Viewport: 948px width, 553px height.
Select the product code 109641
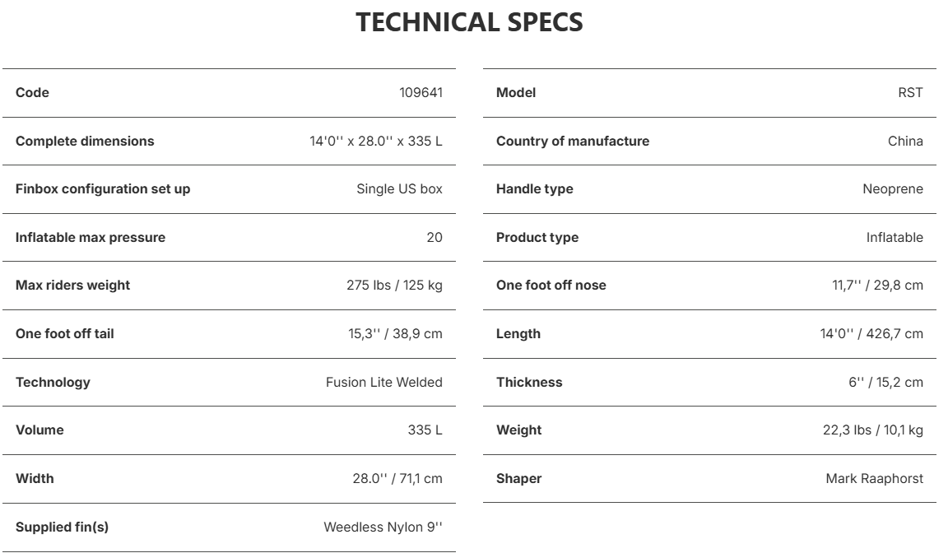(421, 92)
